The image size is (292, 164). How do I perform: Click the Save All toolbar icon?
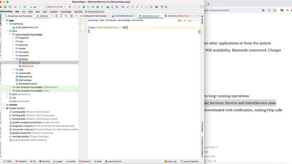pyautogui.click(x=5, y=7)
